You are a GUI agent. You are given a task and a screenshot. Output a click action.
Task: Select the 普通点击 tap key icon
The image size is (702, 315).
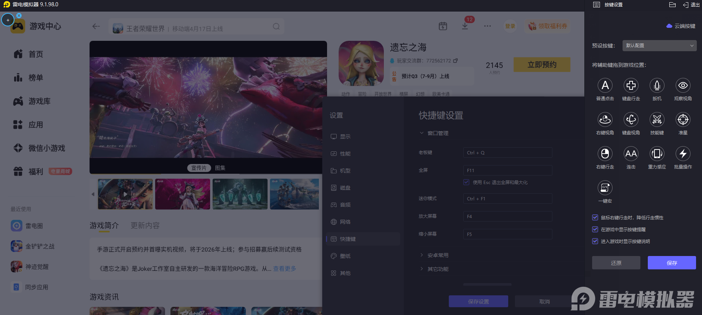point(605,86)
